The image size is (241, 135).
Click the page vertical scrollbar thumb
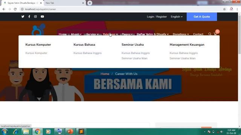pos(239,34)
